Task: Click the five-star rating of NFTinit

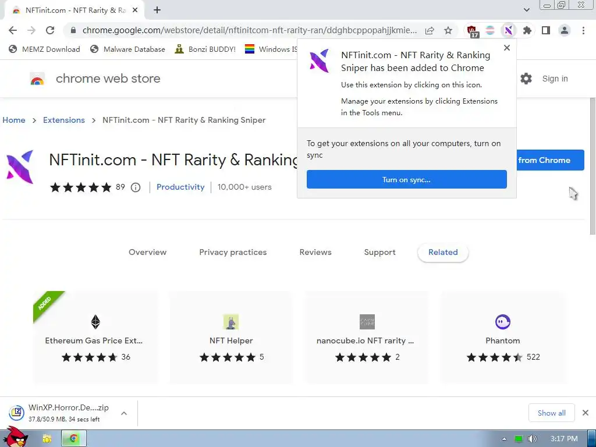Action: 81,187
